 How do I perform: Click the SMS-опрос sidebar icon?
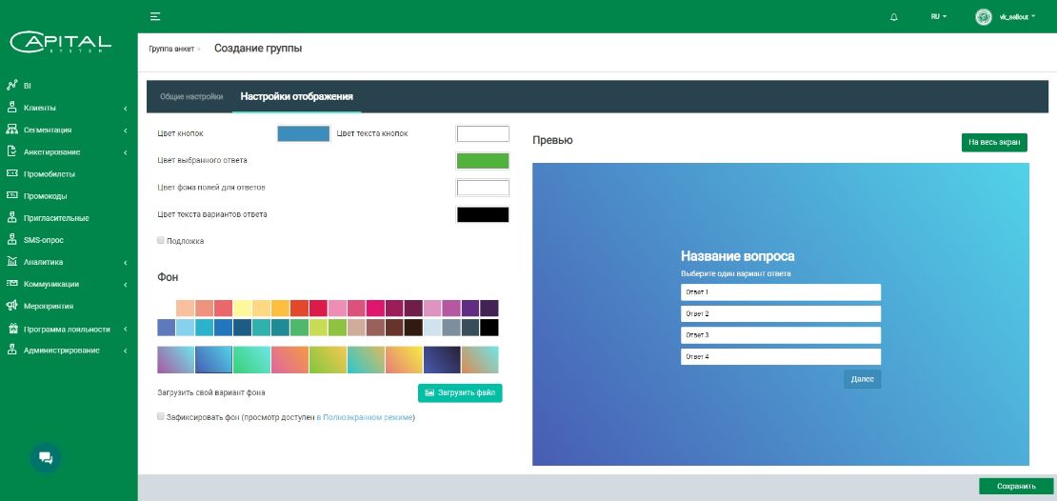point(11,239)
